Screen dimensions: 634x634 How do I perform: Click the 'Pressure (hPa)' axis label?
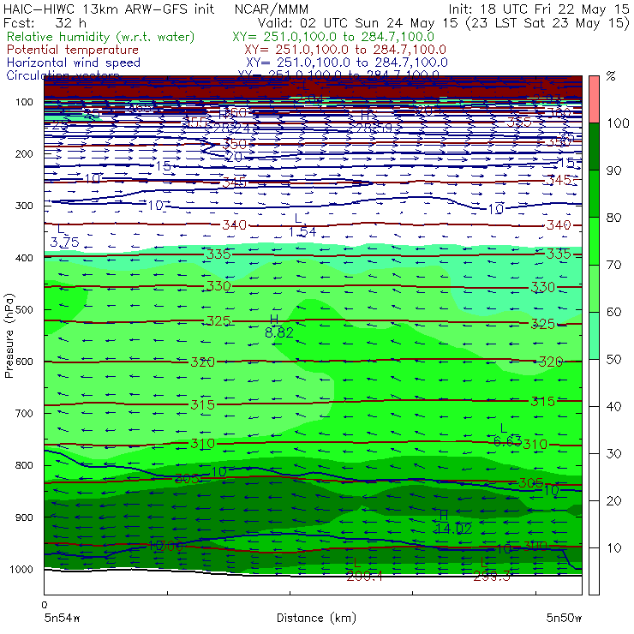pos(9,336)
